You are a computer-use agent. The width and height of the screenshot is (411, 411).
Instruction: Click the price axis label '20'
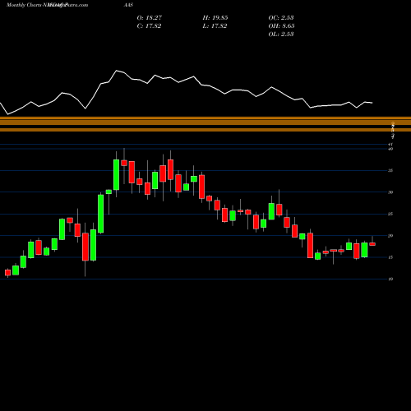coord(390,236)
